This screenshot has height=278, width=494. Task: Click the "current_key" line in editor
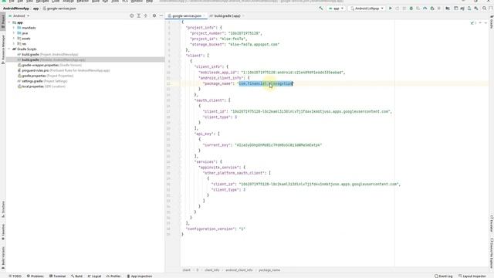(262, 145)
